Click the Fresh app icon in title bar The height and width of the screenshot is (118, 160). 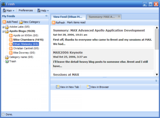(x=3, y=4)
